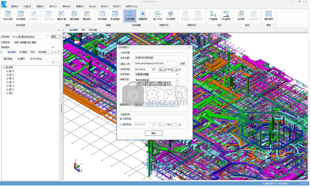Image resolution: width=311 pixels, height=188 pixels.
Task: Click the 查看零件 view parts icon
Action: (x=34, y=15)
